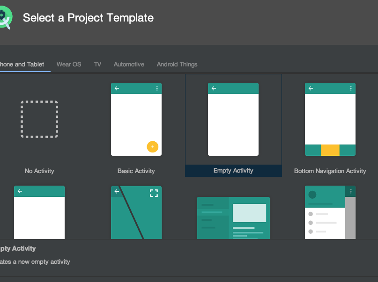The height and width of the screenshot is (282, 378).
Task: Choose the master-detail two-pane template thumbnail
Action: [x=233, y=218]
